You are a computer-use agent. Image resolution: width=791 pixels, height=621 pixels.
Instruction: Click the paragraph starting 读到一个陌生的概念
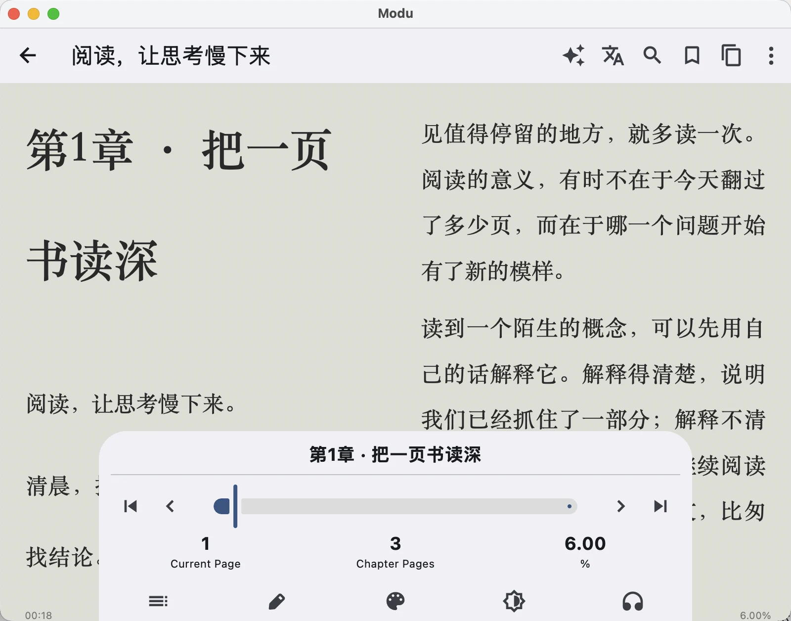point(593,374)
